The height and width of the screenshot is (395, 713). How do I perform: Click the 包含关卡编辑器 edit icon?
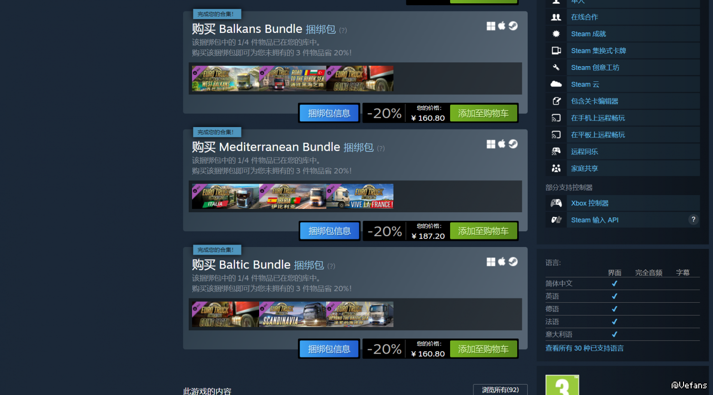(x=556, y=101)
